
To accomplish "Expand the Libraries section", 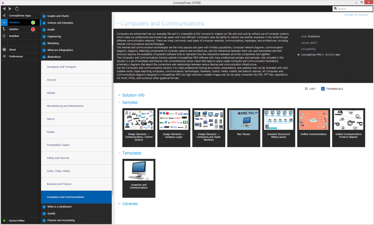I will [x=119, y=204].
